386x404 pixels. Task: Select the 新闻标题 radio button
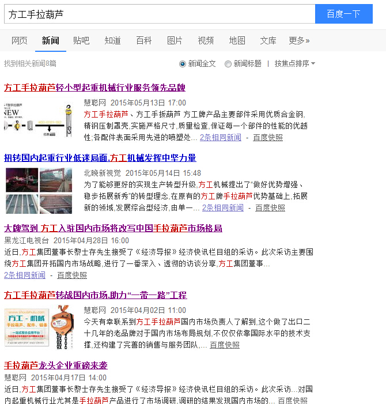[228, 63]
